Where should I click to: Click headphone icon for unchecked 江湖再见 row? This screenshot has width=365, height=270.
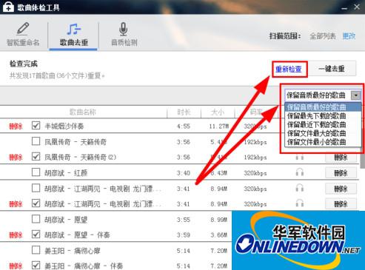[x=300, y=188]
